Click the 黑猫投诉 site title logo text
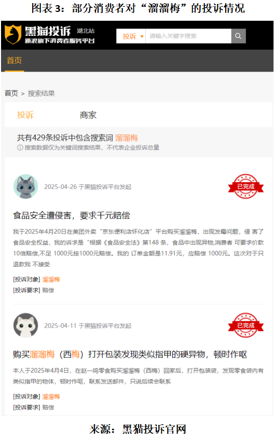 [x=48, y=31]
